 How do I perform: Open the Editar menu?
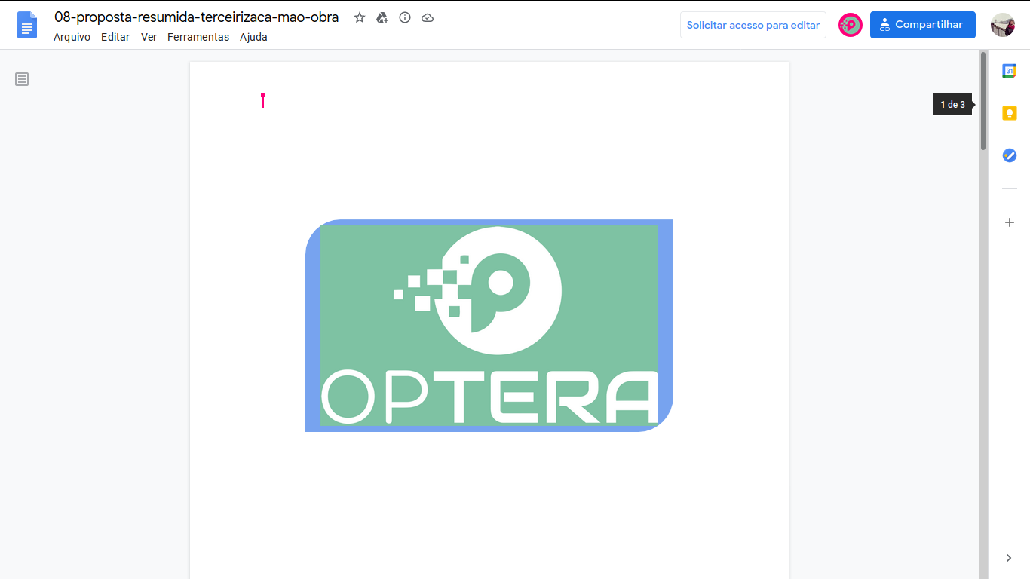[x=115, y=37]
